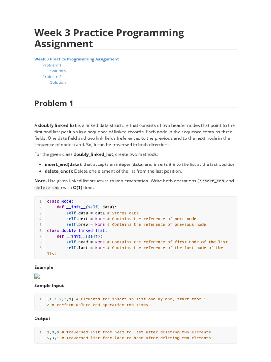The width and height of the screenshot is (271, 362).
Task: Click the "class doubly_linked_list:" code line
Action: (x=77, y=230)
